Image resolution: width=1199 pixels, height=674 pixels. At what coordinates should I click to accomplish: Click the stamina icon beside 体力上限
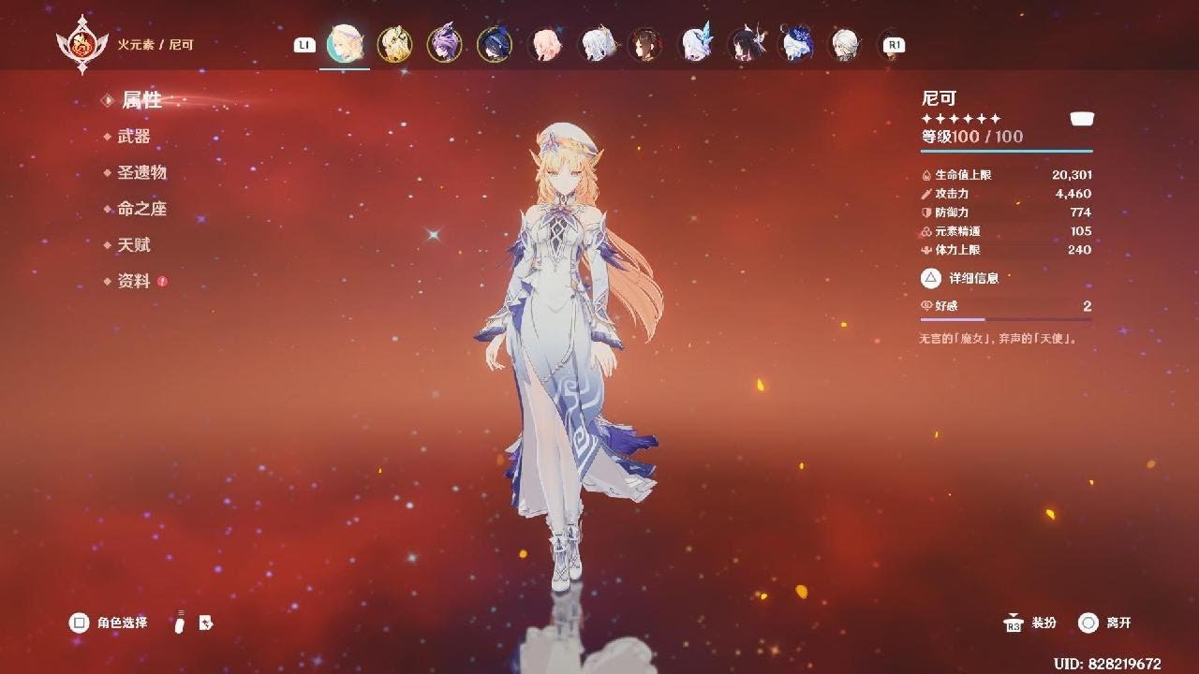[x=926, y=250]
